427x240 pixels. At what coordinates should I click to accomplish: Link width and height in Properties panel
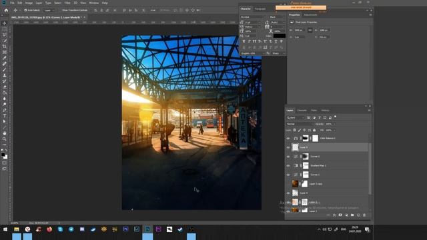point(310,30)
